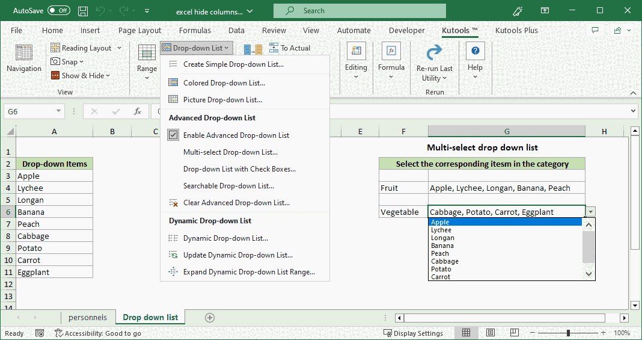This screenshot has height=340, width=642.
Task: Click the horizontal sheet scrollbar
Action: [x=504, y=318]
